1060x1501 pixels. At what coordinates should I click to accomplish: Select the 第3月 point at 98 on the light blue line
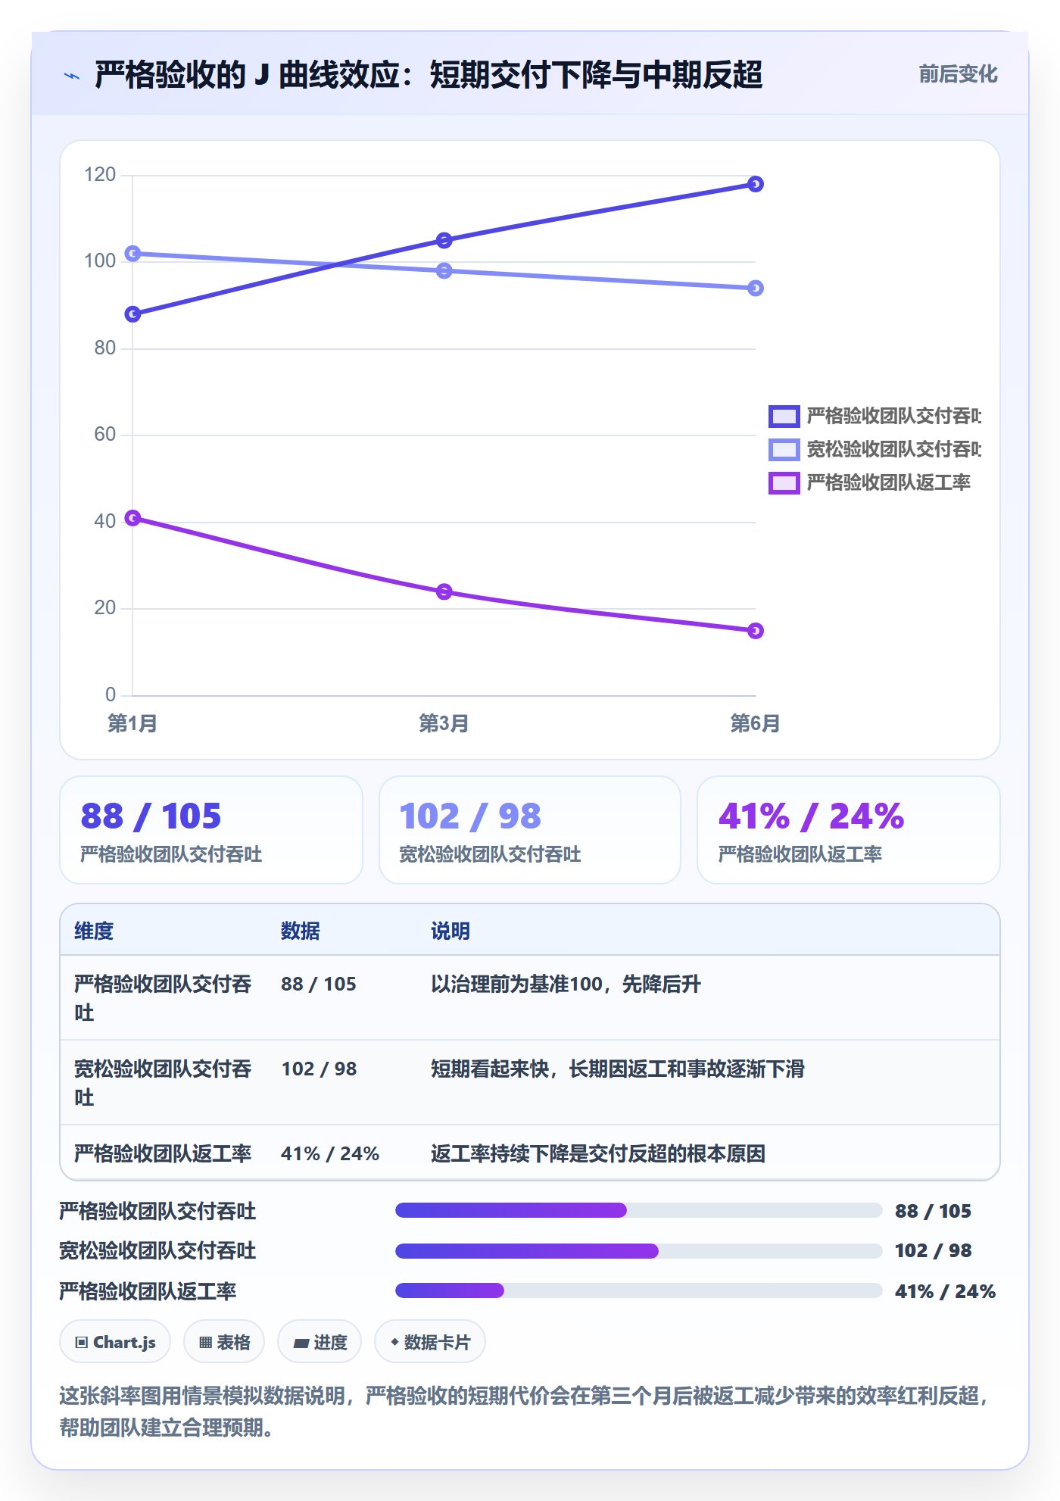pyautogui.click(x=444, y=270)
